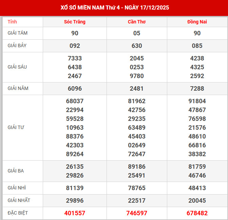Click the Giải Bảy row label
Image resolution: width=228 pixels, height=220 pixels.
point(18,45)
